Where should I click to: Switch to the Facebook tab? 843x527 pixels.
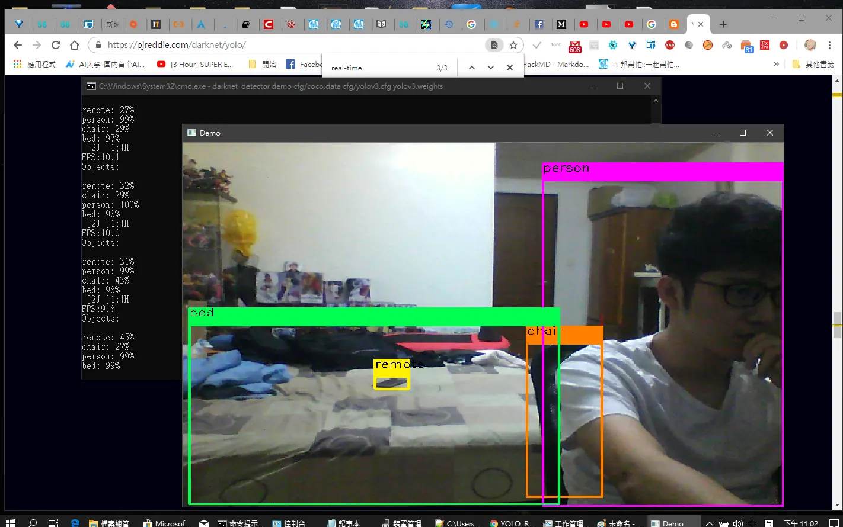[x=539, y=24]
